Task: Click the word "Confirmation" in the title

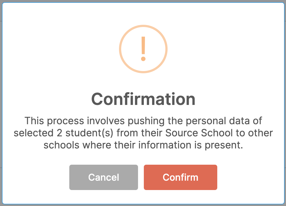Action: pyautogui.click(x=143, y=99)
